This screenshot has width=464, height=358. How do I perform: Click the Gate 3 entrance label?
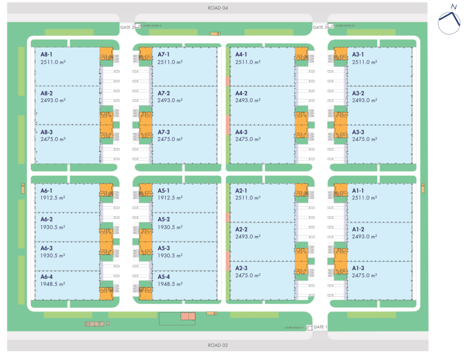click(x=319, y=27)
